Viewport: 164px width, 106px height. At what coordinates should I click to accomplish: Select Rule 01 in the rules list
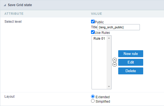click(x=99, y=39)
